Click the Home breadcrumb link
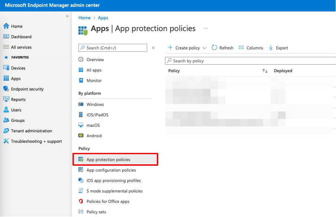This screenshot has width=336, height=217. (84, 18)
